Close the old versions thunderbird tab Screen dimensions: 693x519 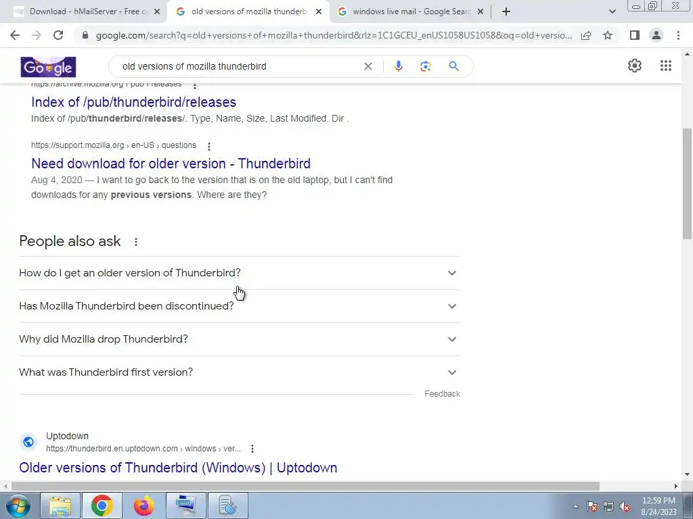(x=319, y=11)
